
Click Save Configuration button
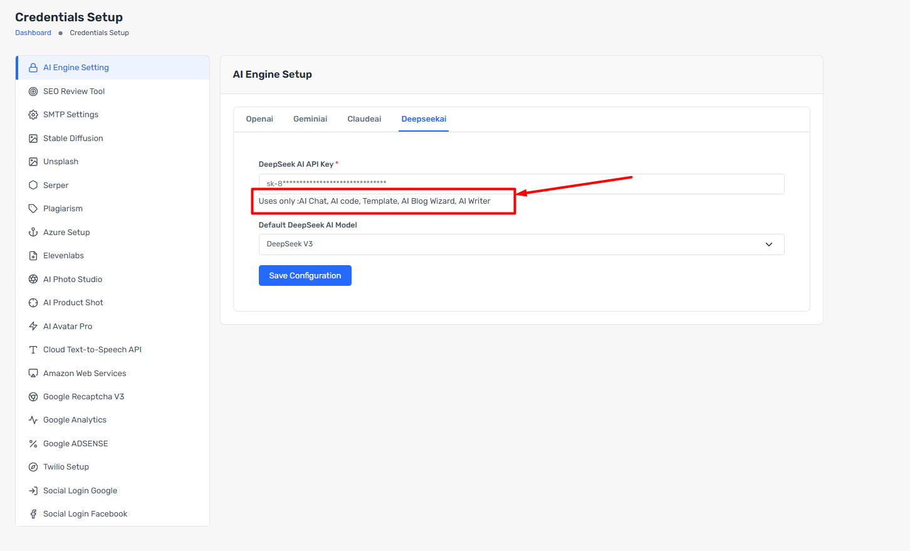pyautogui.click(x=305, y=276)
